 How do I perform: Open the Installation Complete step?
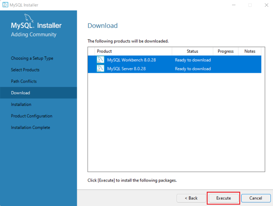tap(30, 127)
